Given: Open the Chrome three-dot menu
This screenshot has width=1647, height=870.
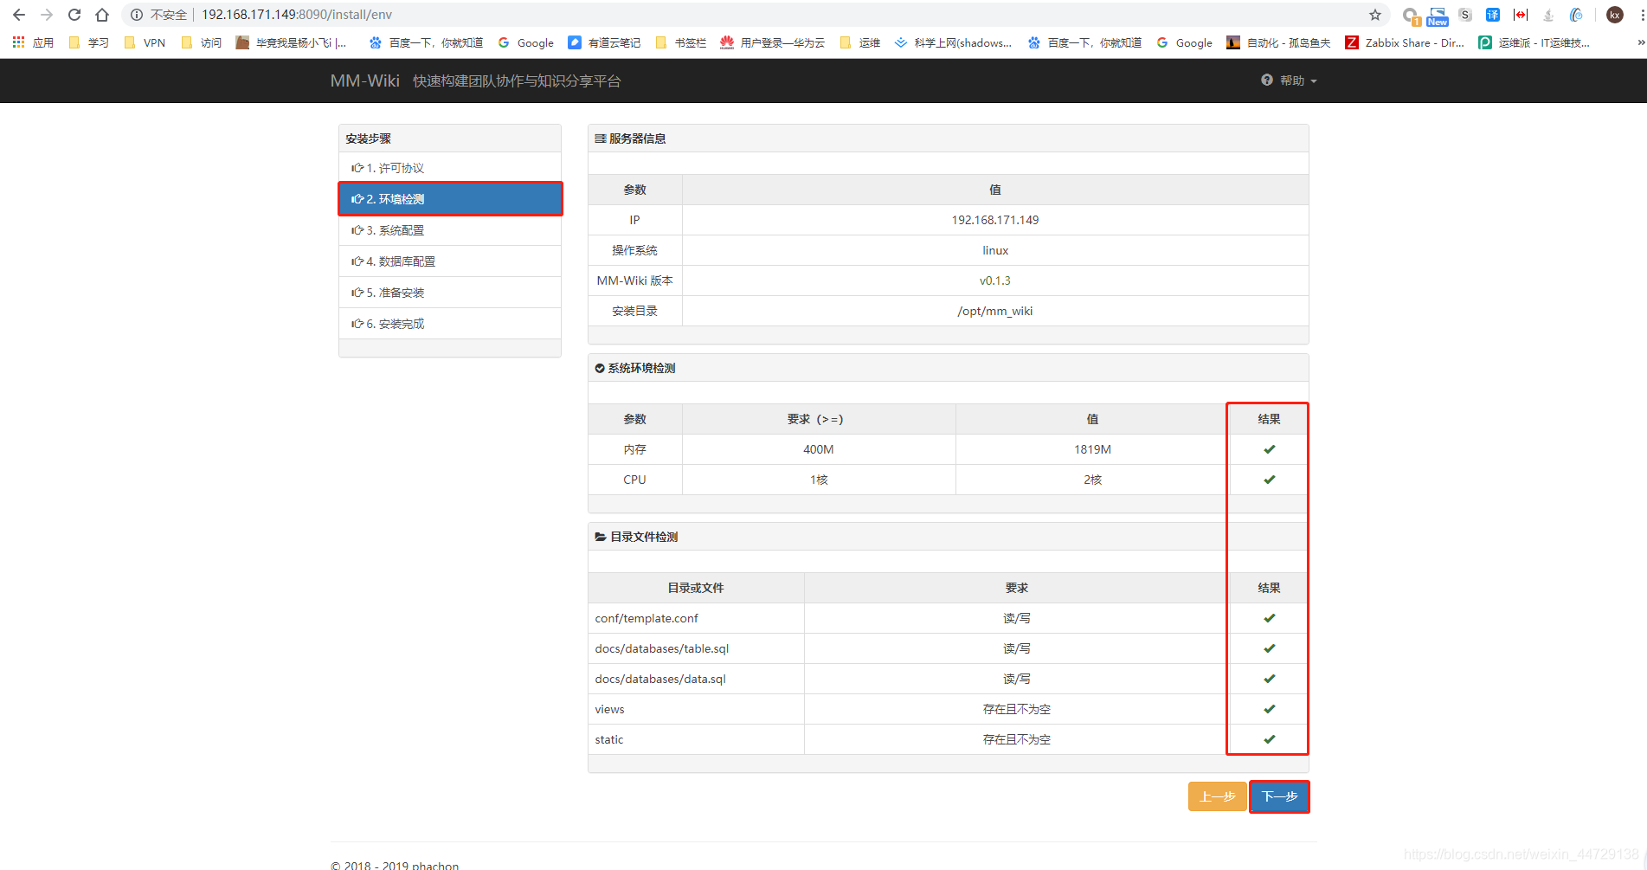Looking at the screenshot, I should [1641, 15].
